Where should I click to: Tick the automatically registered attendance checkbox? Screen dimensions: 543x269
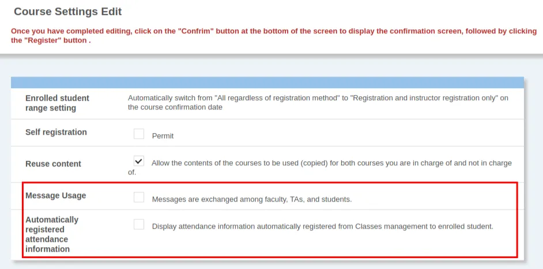pyautogui.click(x=139, y=225)
